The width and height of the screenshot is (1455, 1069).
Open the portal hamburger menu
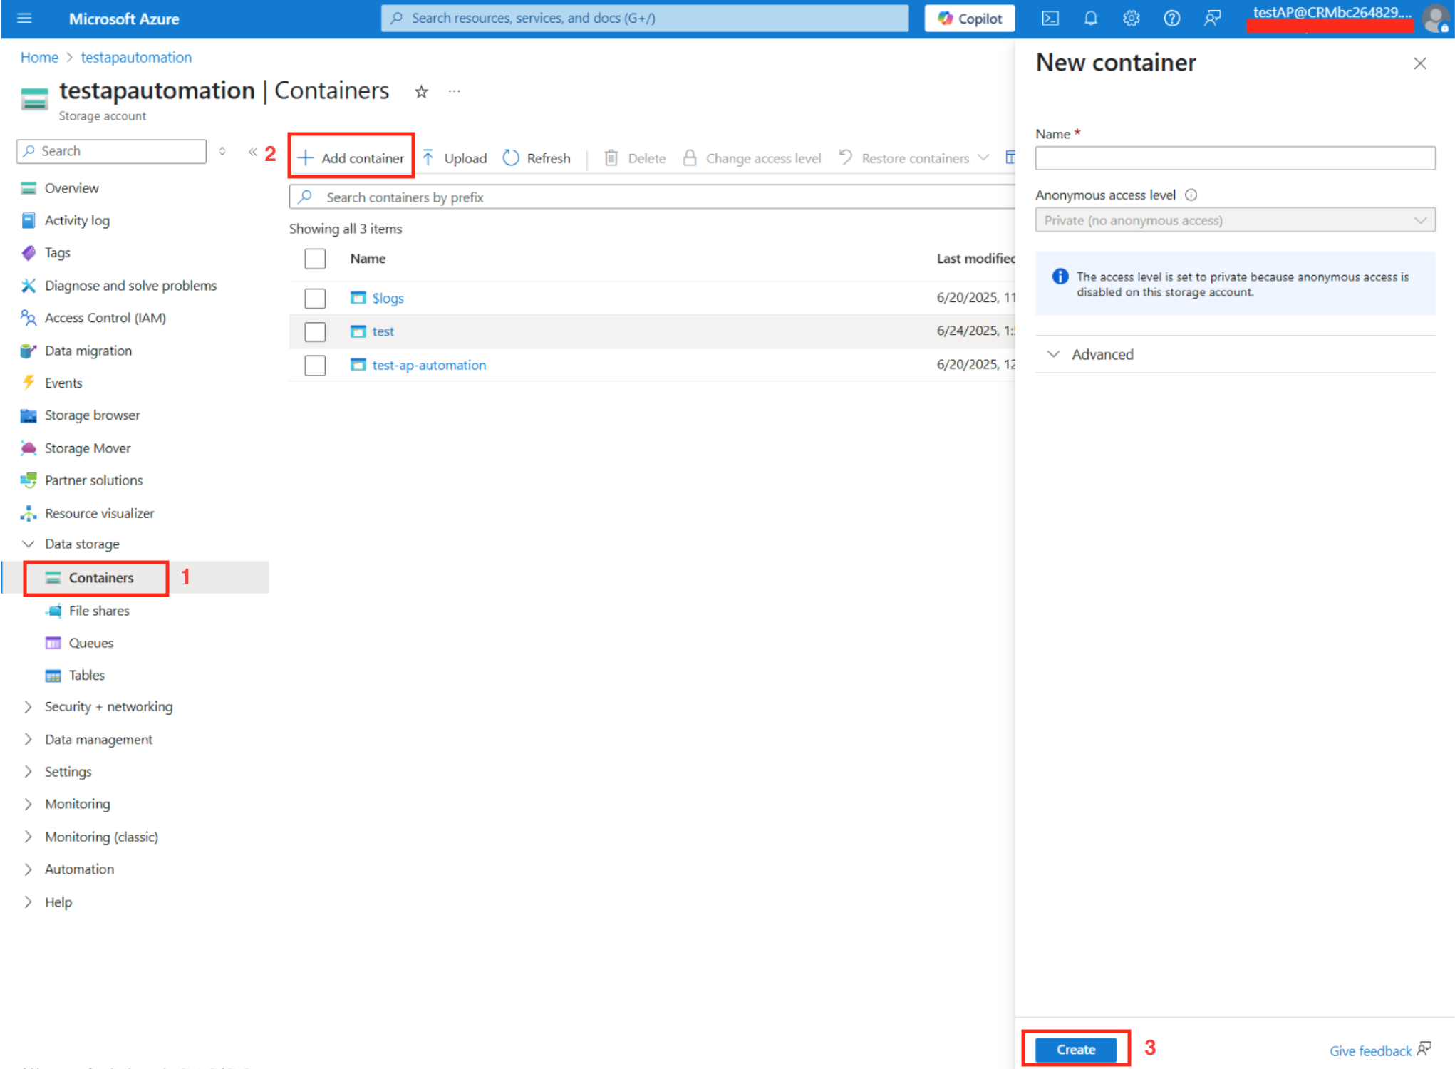24,19
